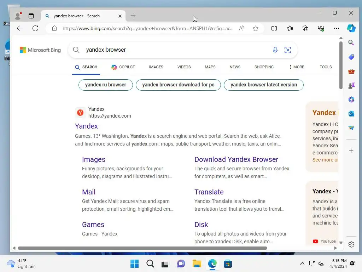This screenshot has width=362, height=272.
Task: Choose 'yandex ru browser' suggestion
Action: click(105, 85)
